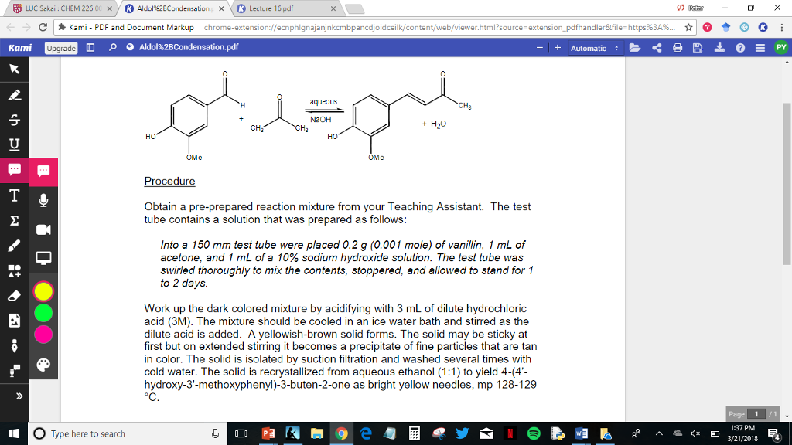This screenshot has height=445, width=792.
Task: Select the Strikethrough annotation tool
Action: (13, 121)
